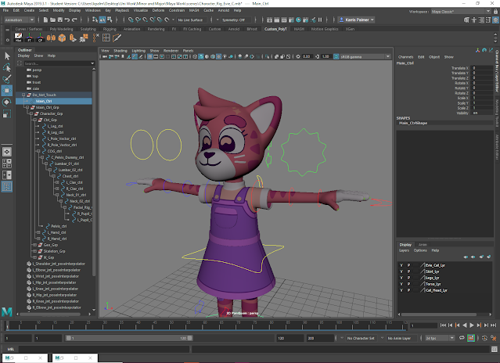Screen dimensions: 500x363
Task: Toggle visibility V of Evie_Cat_Lyr layer
Action: pyautogui.click(x=401, y=265)
